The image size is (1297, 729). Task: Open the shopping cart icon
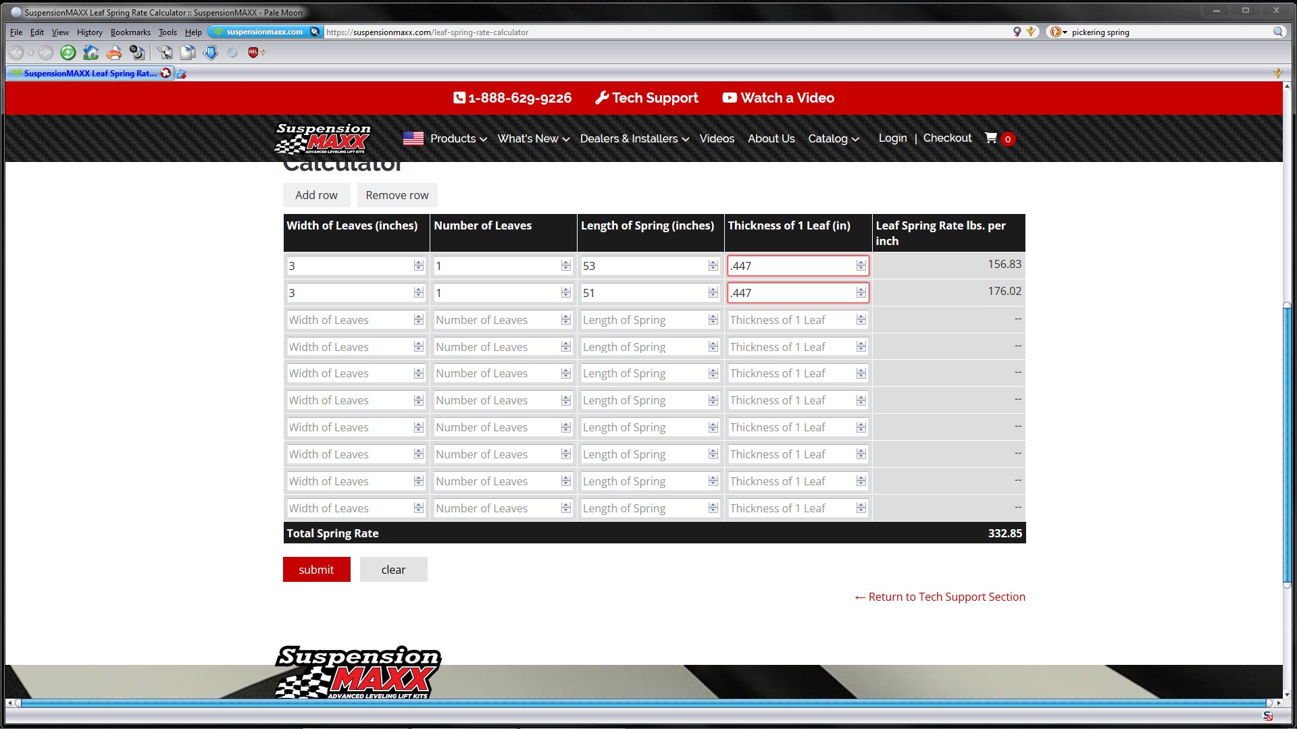coord(991,138)
